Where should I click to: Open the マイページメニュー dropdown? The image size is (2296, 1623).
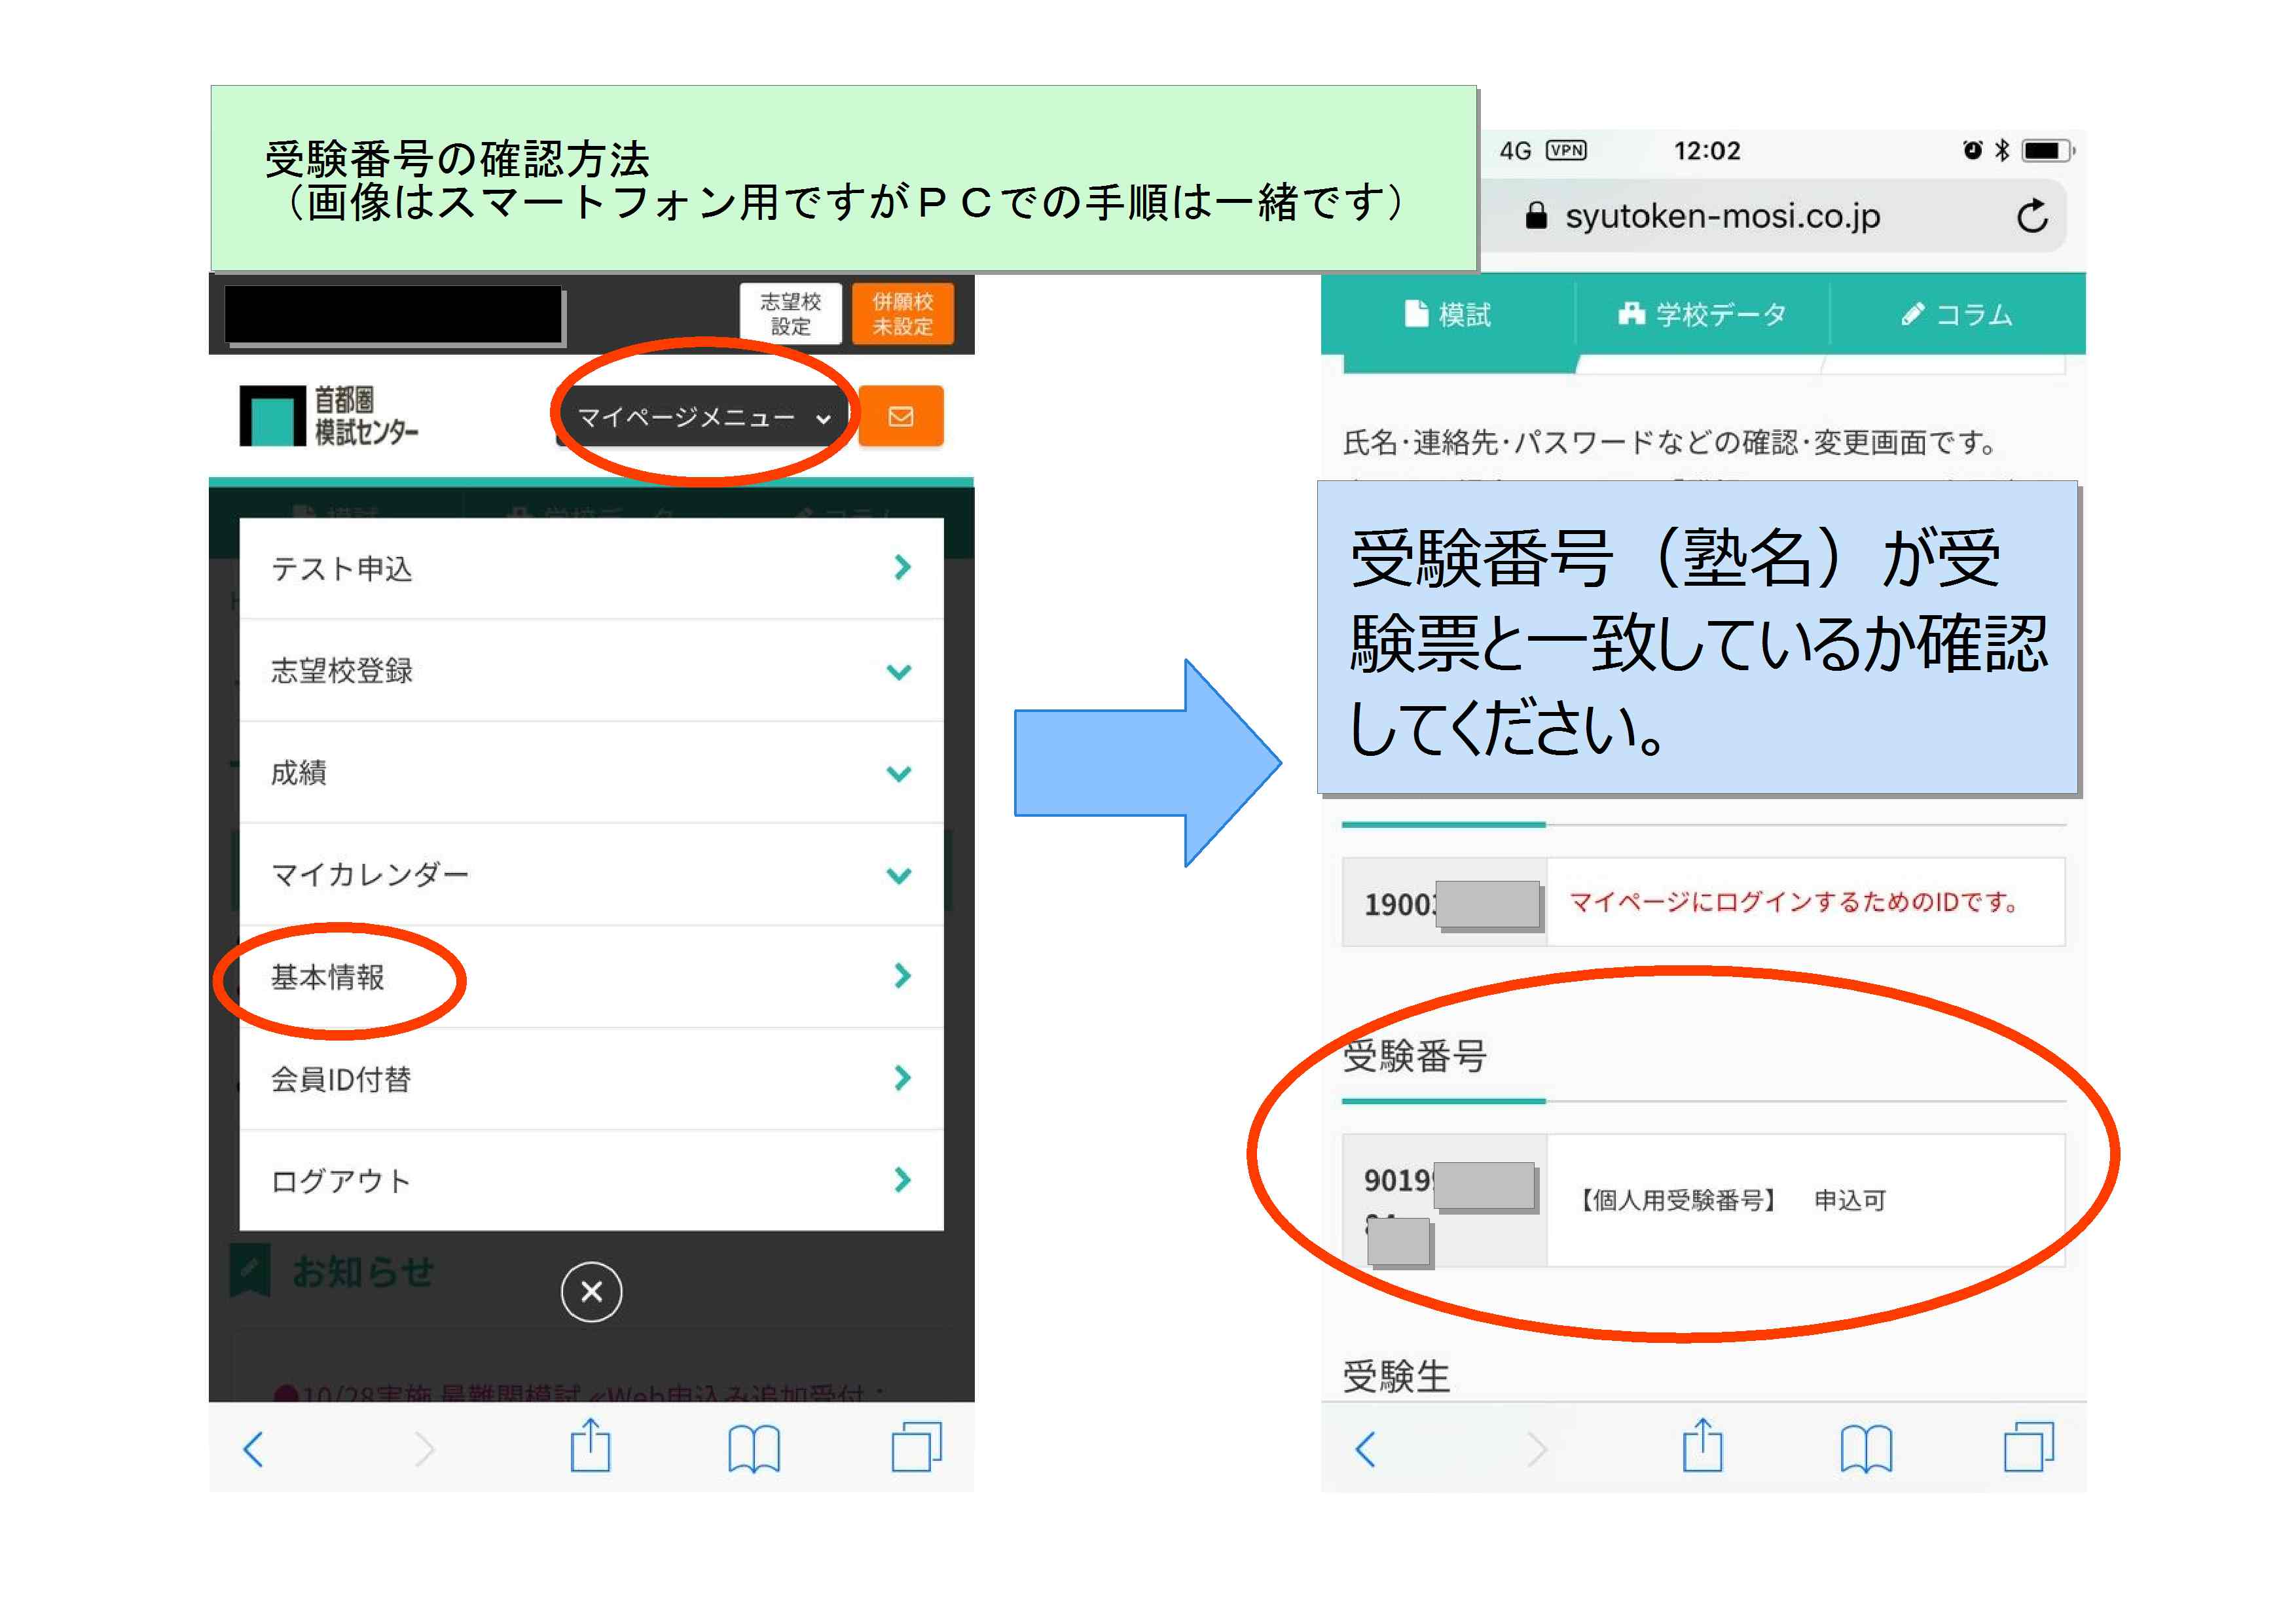tap(703, 417)
